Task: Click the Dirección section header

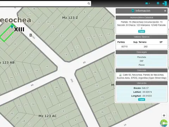Action: click(142, 70)
